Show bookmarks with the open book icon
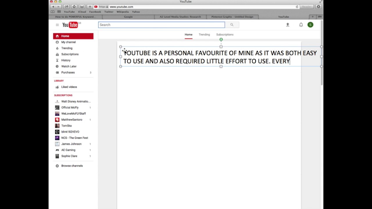This screenshot has width=372, height=209. coord(53,12)
